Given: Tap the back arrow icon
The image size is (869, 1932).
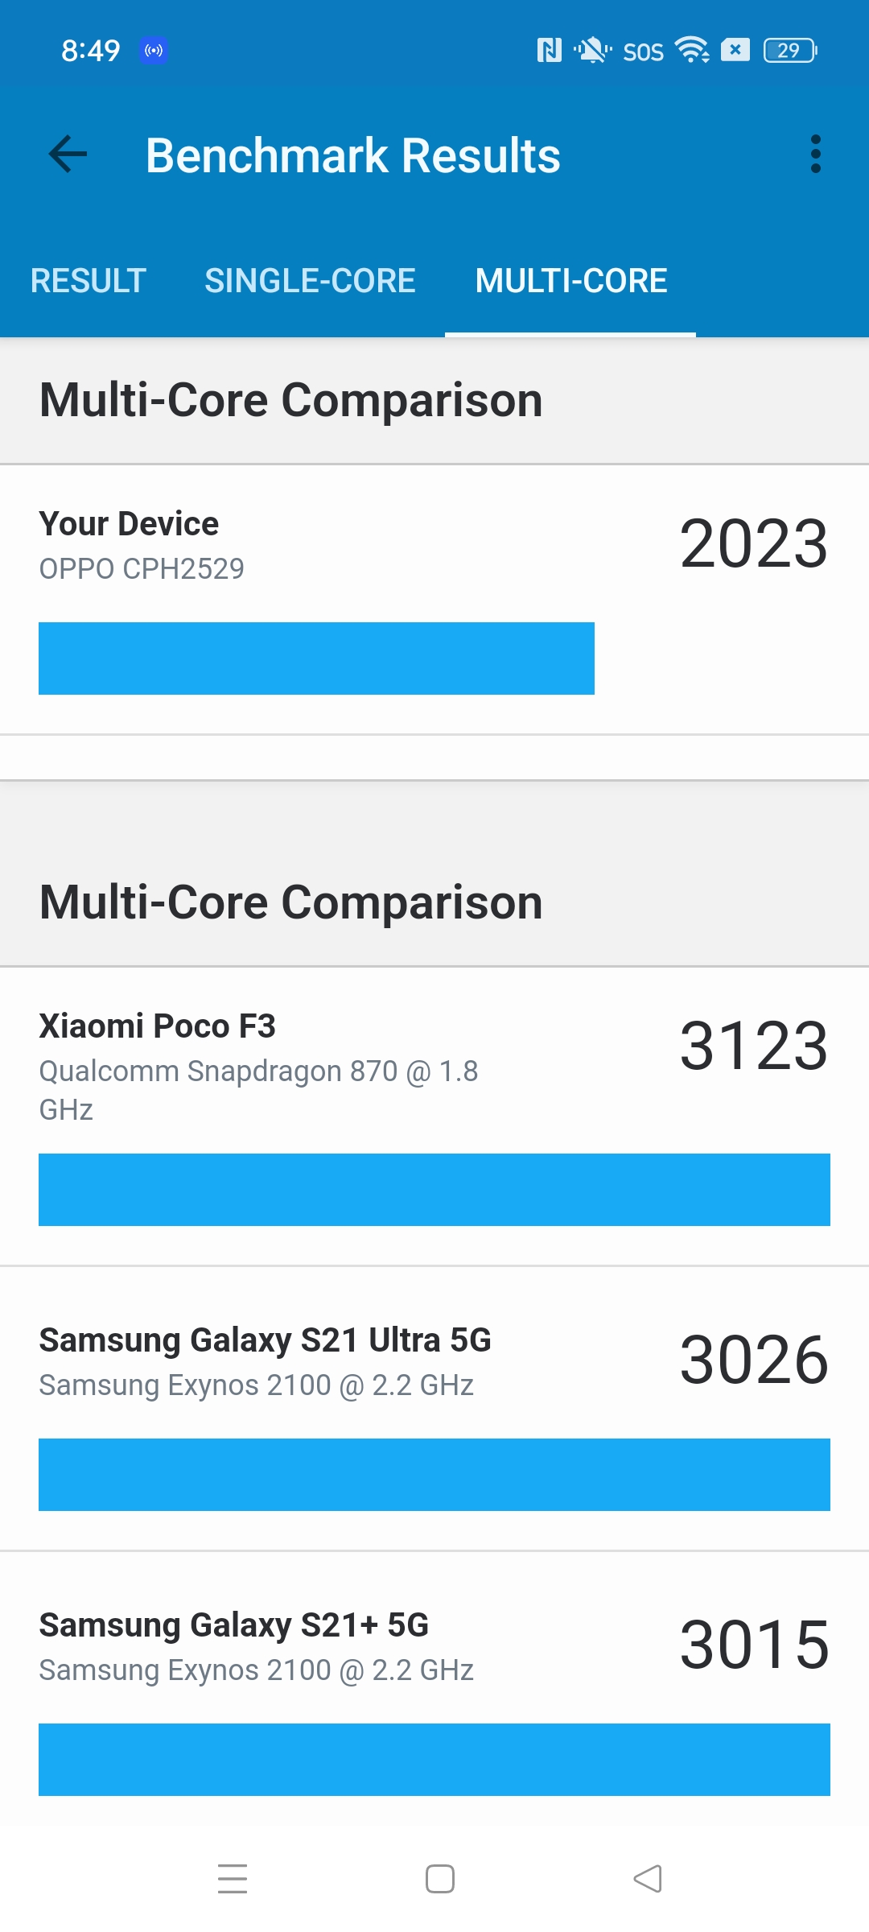Looking at the screenshot, I should coord(68,154).
